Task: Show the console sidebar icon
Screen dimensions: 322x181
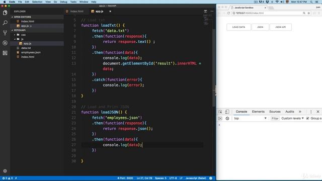Action: [x=220, y=119]
